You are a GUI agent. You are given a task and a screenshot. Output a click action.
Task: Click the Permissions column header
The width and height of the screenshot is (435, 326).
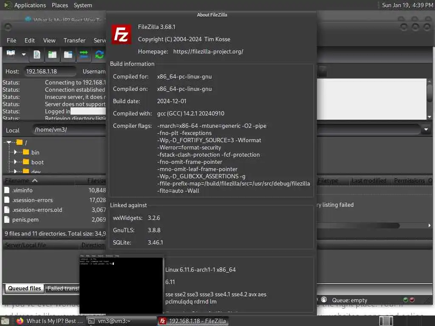click(409, 181)
